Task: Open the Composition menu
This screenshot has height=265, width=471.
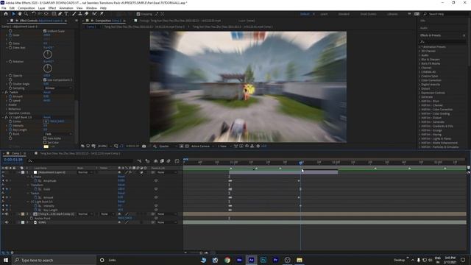Action: click(26, 8)
